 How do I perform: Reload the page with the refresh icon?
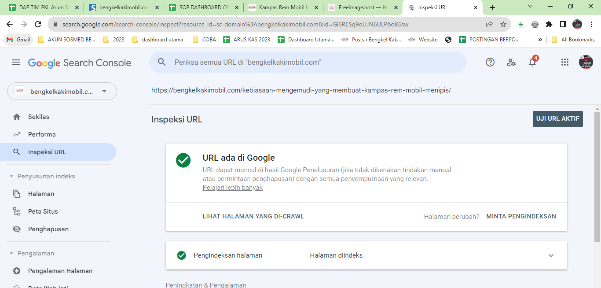(38, 24)
